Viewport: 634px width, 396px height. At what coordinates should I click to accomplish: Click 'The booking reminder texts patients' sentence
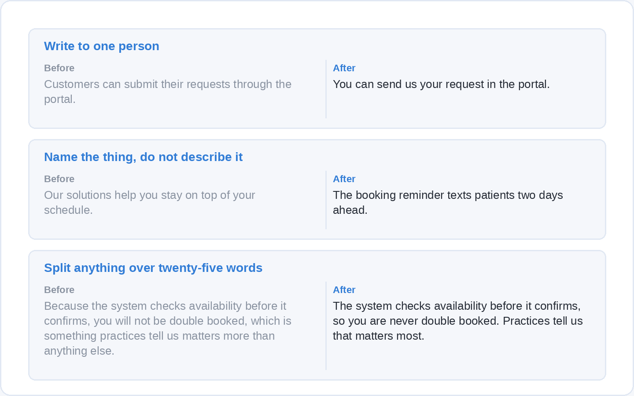click(x=448, y=202)
